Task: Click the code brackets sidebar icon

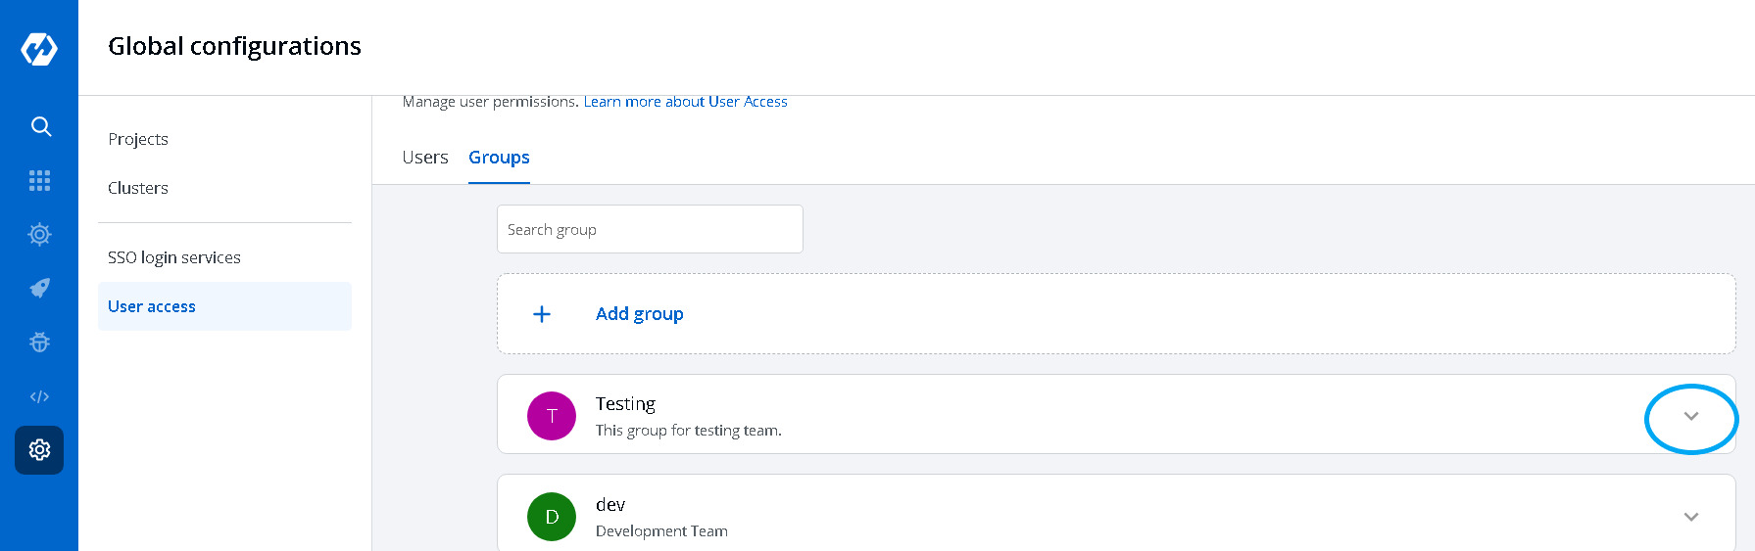Action: [40, 396]
